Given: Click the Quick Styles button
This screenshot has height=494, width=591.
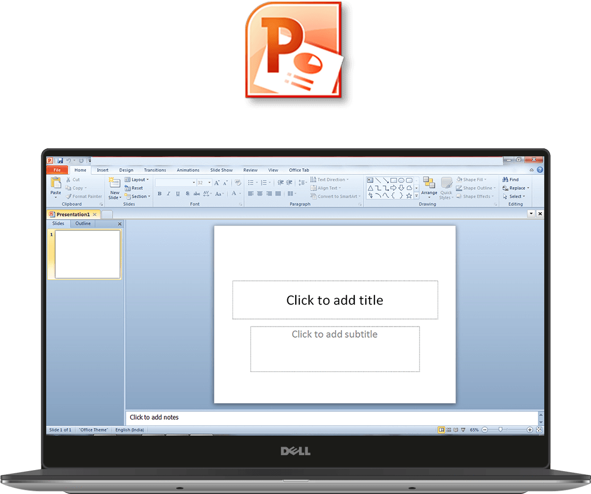Looking at the screenshot, I should tap(446, 188).
